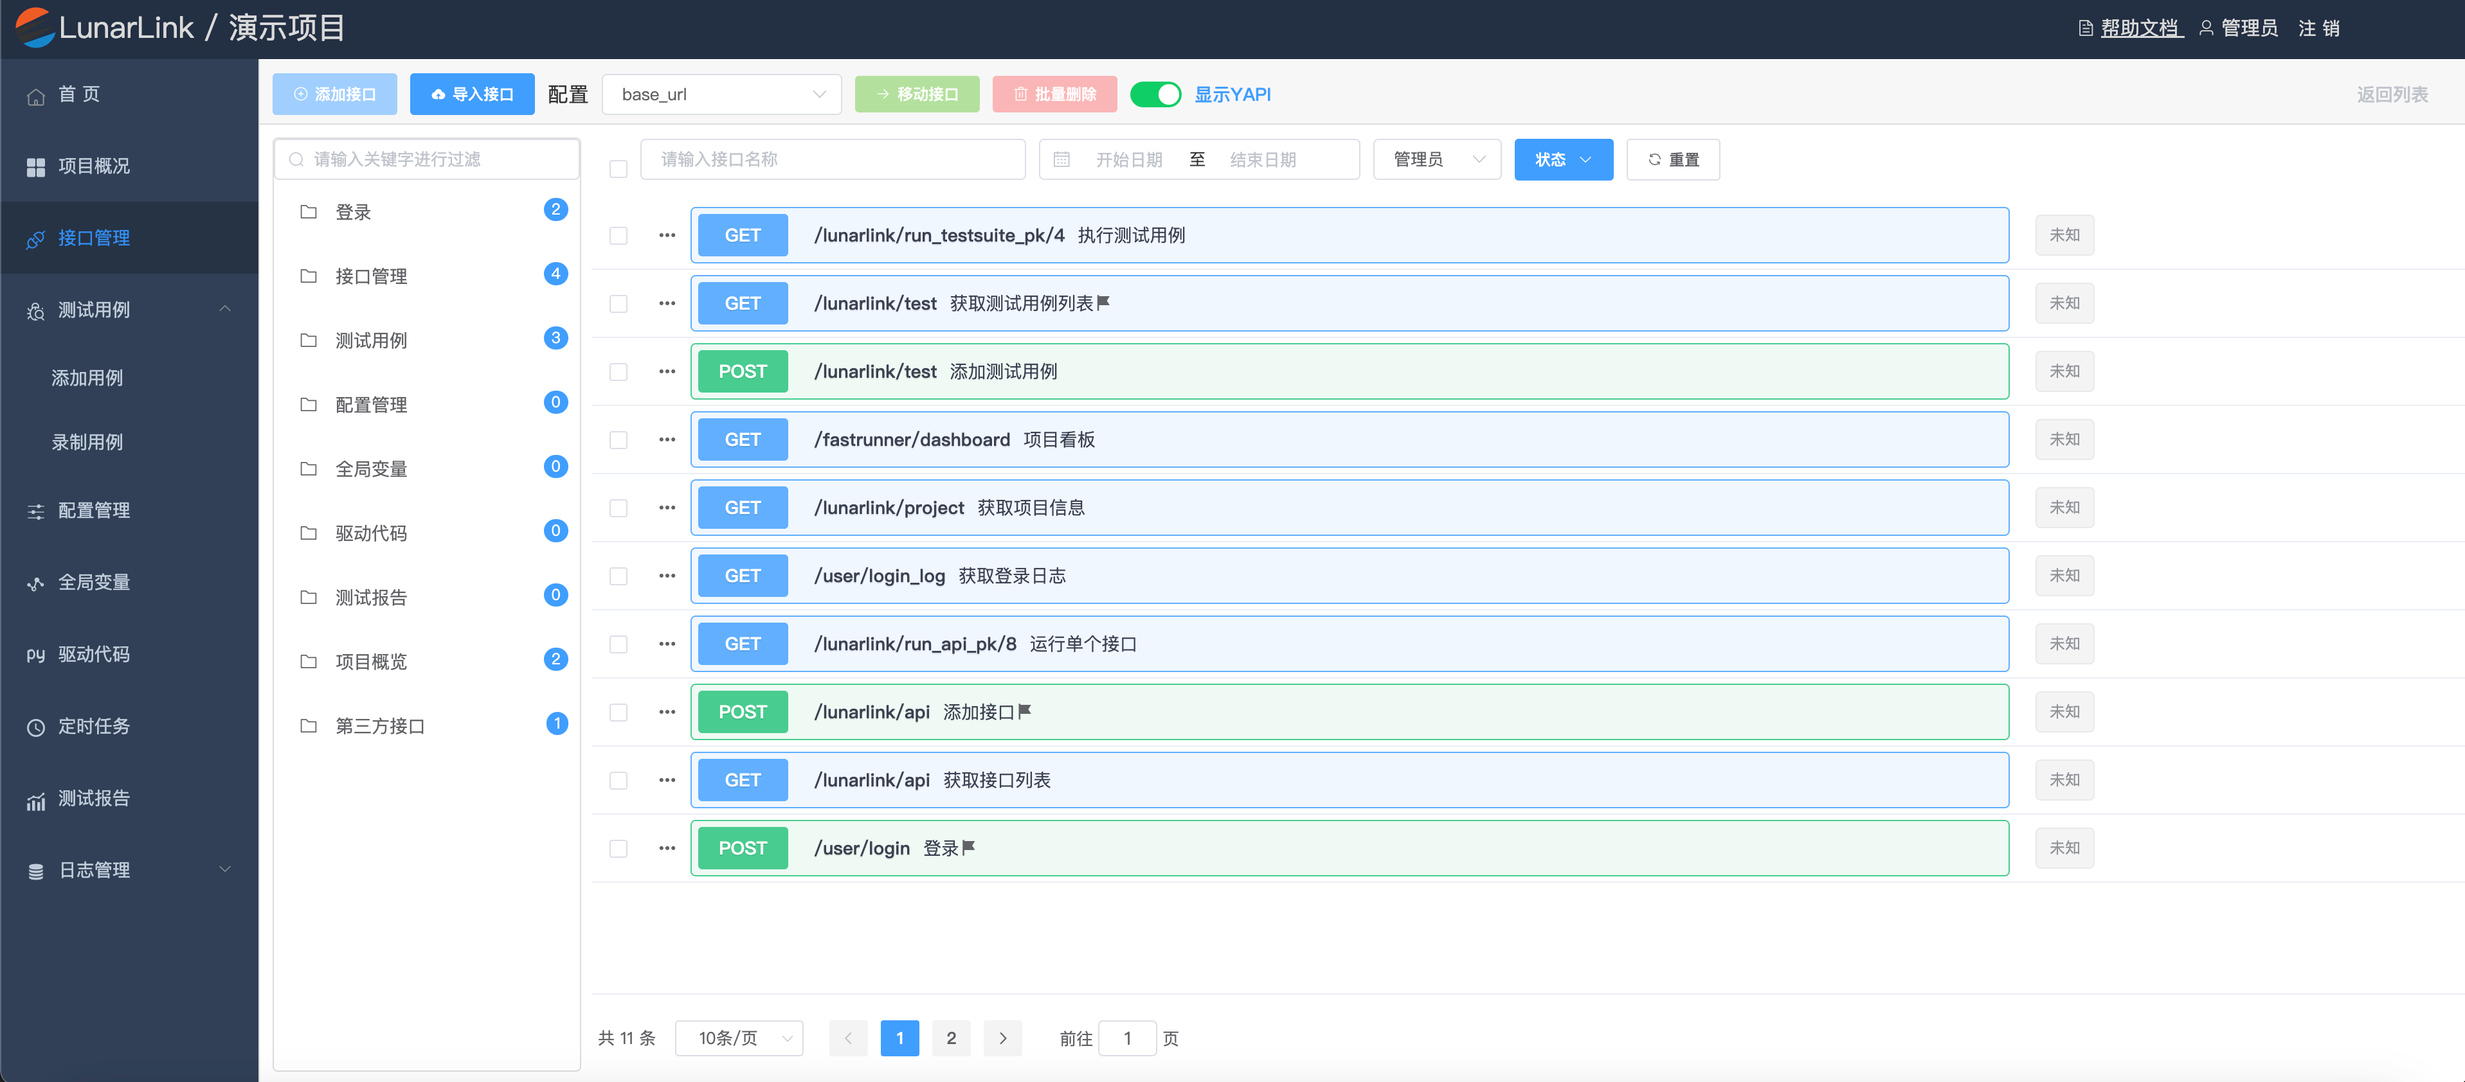This screenshot has width=2465, height=1082.
Task: Click the 定时任务 clock icon
Action: [35, 727]
